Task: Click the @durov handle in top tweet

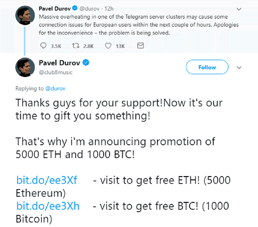Action: click(90, 9)
